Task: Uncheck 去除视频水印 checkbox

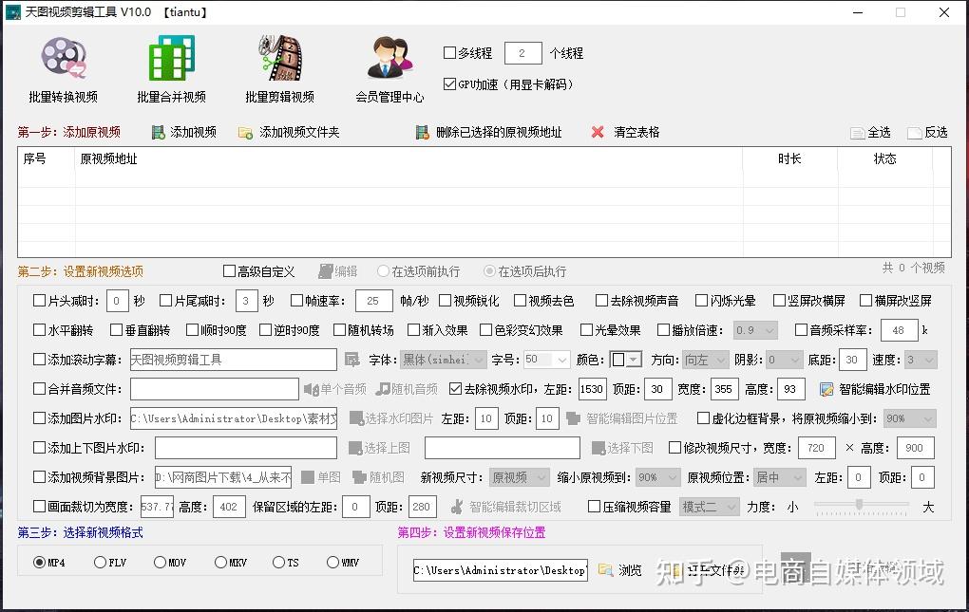Action: tap(455, 389)
